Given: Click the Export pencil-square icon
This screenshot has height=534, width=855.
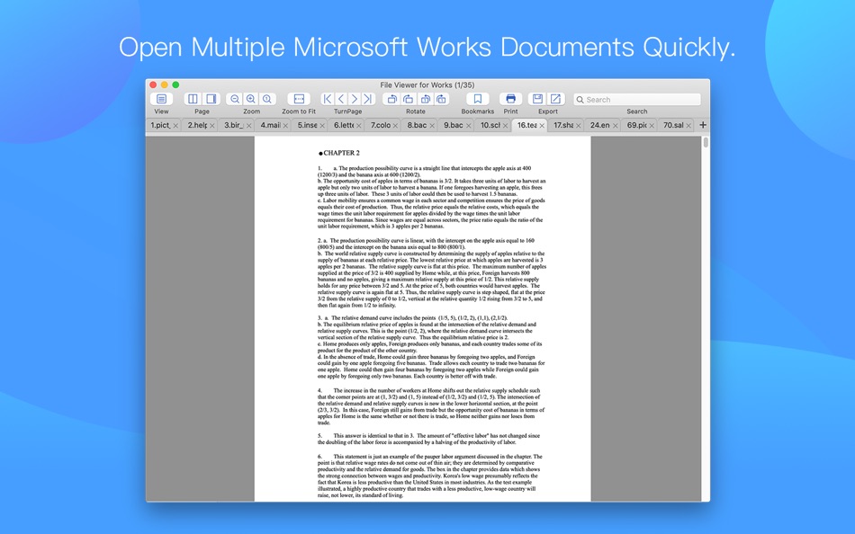Looking at the screenshot, I should click(x=555, y=99).
